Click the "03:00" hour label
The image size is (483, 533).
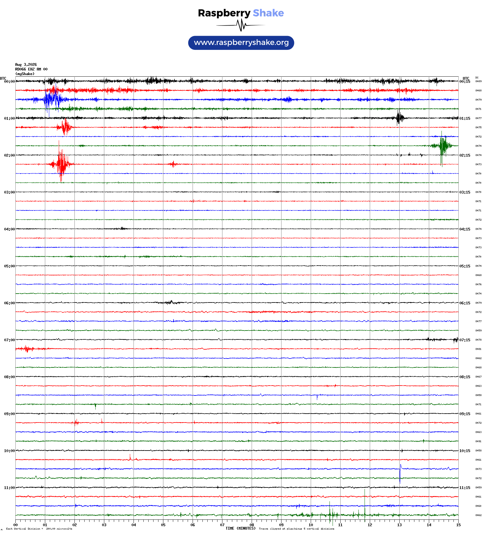(10, 192)
